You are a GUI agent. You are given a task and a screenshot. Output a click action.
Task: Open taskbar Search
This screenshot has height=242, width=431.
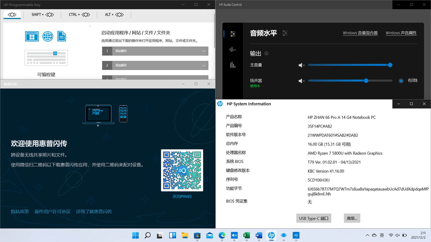[x=148, y=235]
